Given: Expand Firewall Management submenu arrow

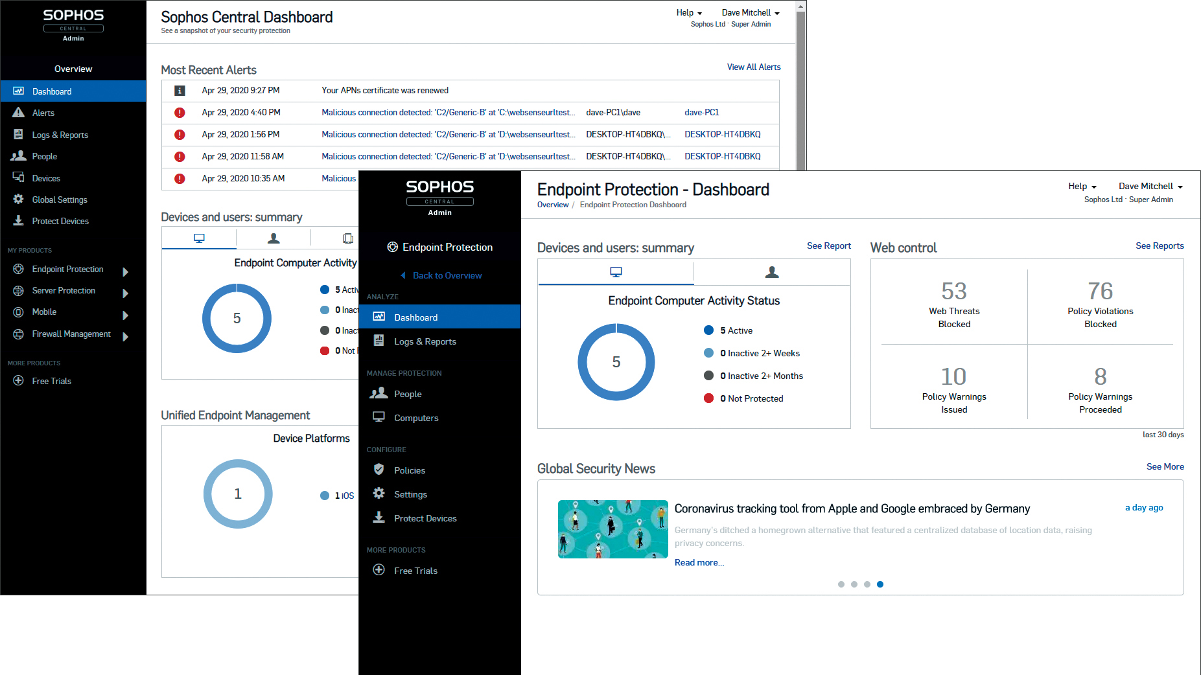Looking at the screenshot, I should coord(126,337).
